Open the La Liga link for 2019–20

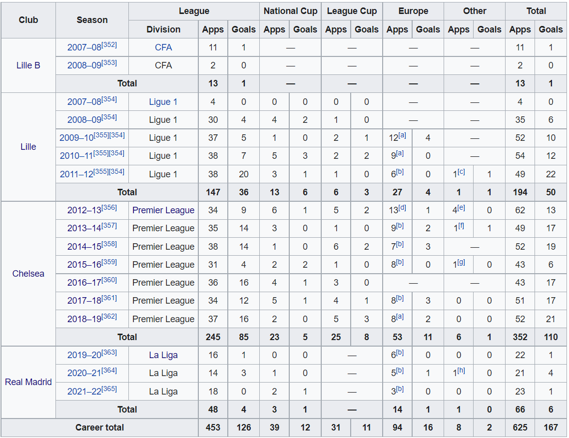click(163, 355)
